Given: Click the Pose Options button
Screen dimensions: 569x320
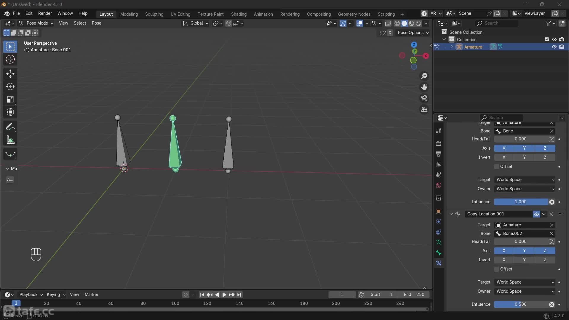Looking at the screenshot, I should coord(413,33).
